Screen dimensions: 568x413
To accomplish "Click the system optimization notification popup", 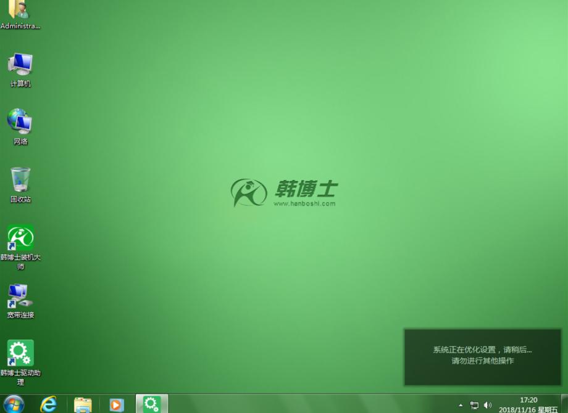I will coord(482,356).
